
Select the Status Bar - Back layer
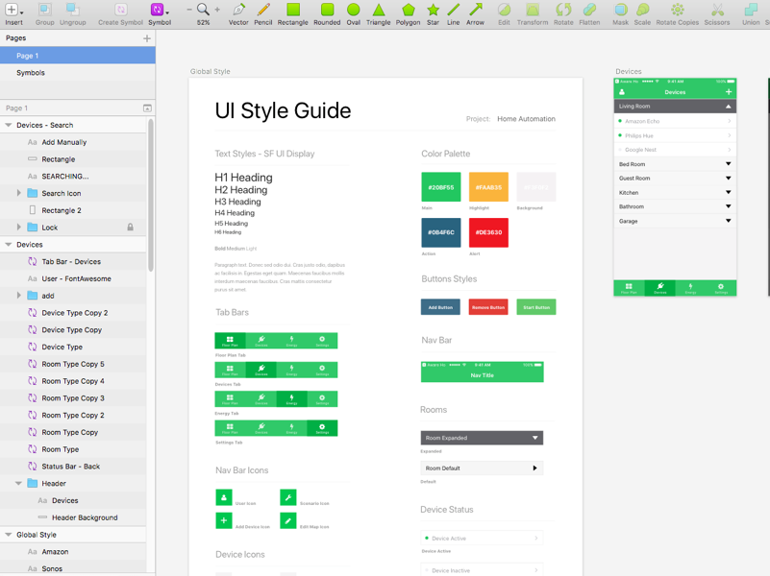[73, 467]
